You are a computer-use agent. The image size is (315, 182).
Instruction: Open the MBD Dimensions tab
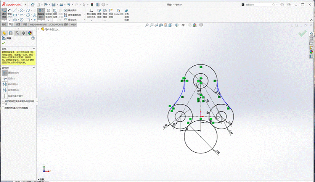pyautogui.click(x=38, y=24)
